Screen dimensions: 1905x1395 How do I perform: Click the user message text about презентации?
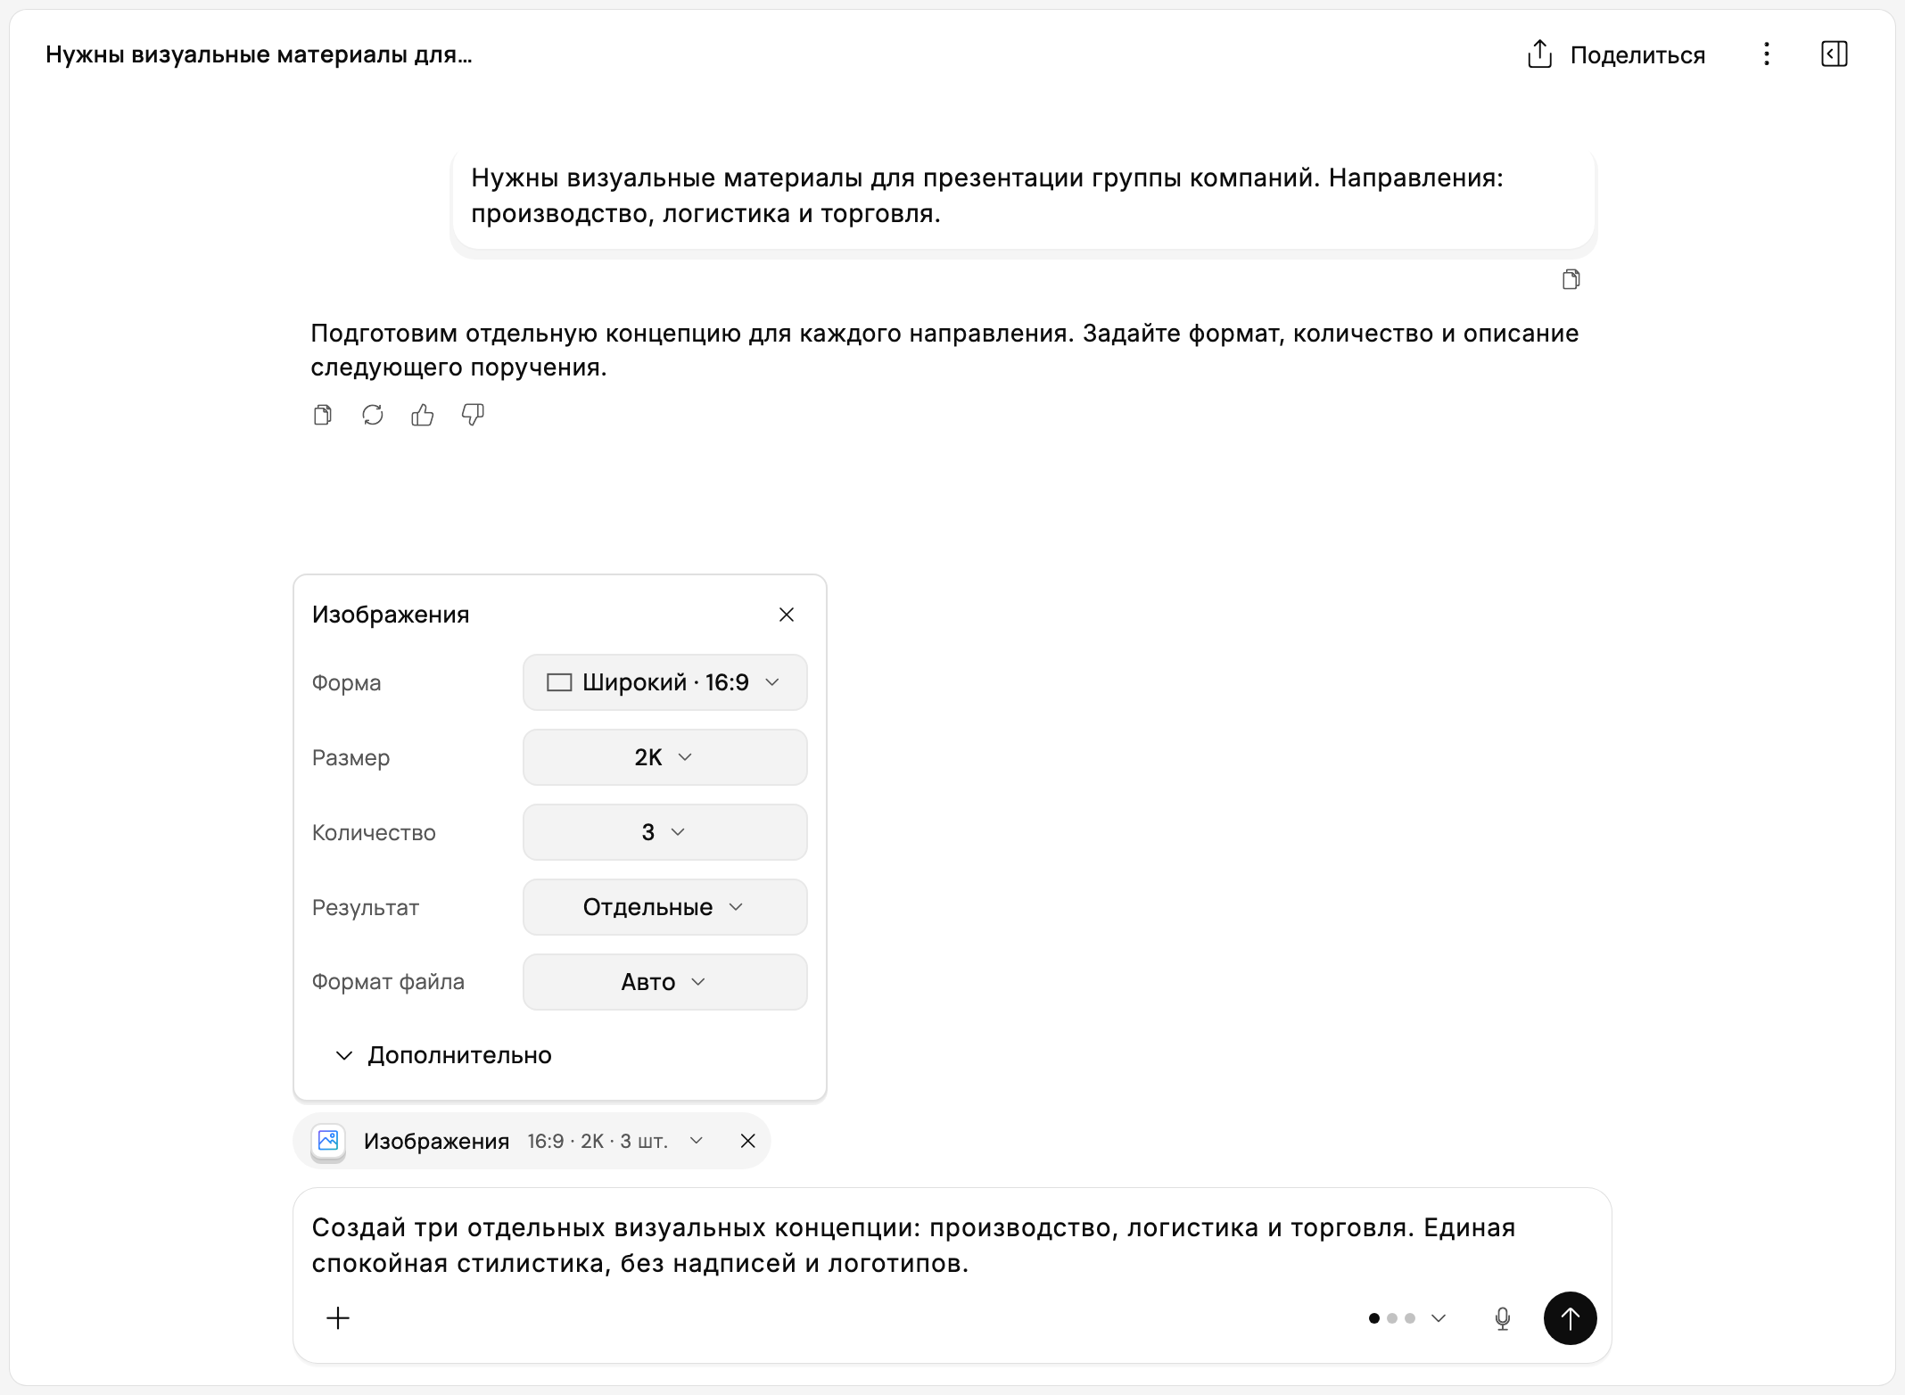point(987,195)
